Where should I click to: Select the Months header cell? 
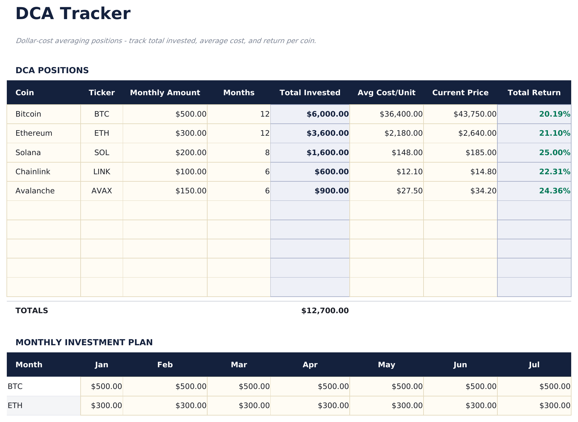[x=239, y=92]
